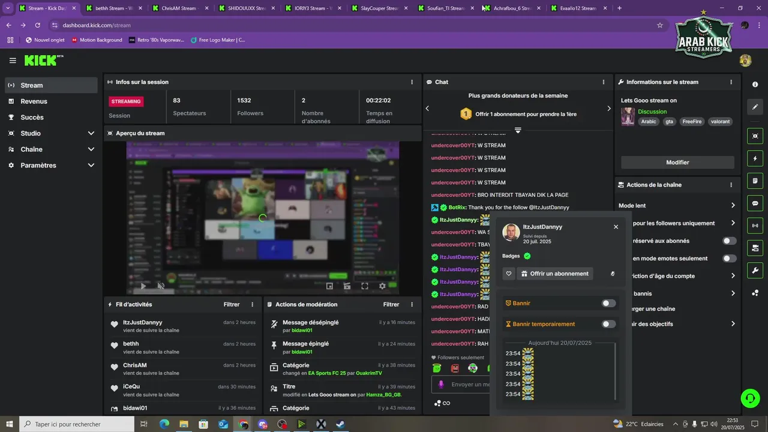Bookmark this page with the star icon
Screen dimensions: 768x432
(660, 25)
